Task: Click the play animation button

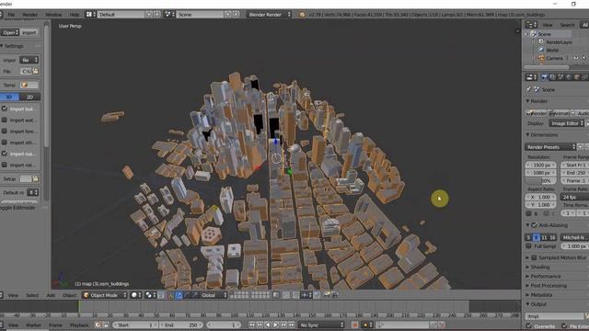Action: (275, 325)
